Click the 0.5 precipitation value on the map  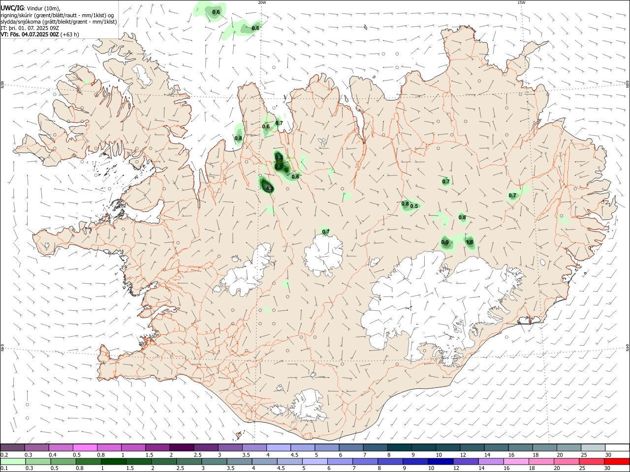point(414,206)
